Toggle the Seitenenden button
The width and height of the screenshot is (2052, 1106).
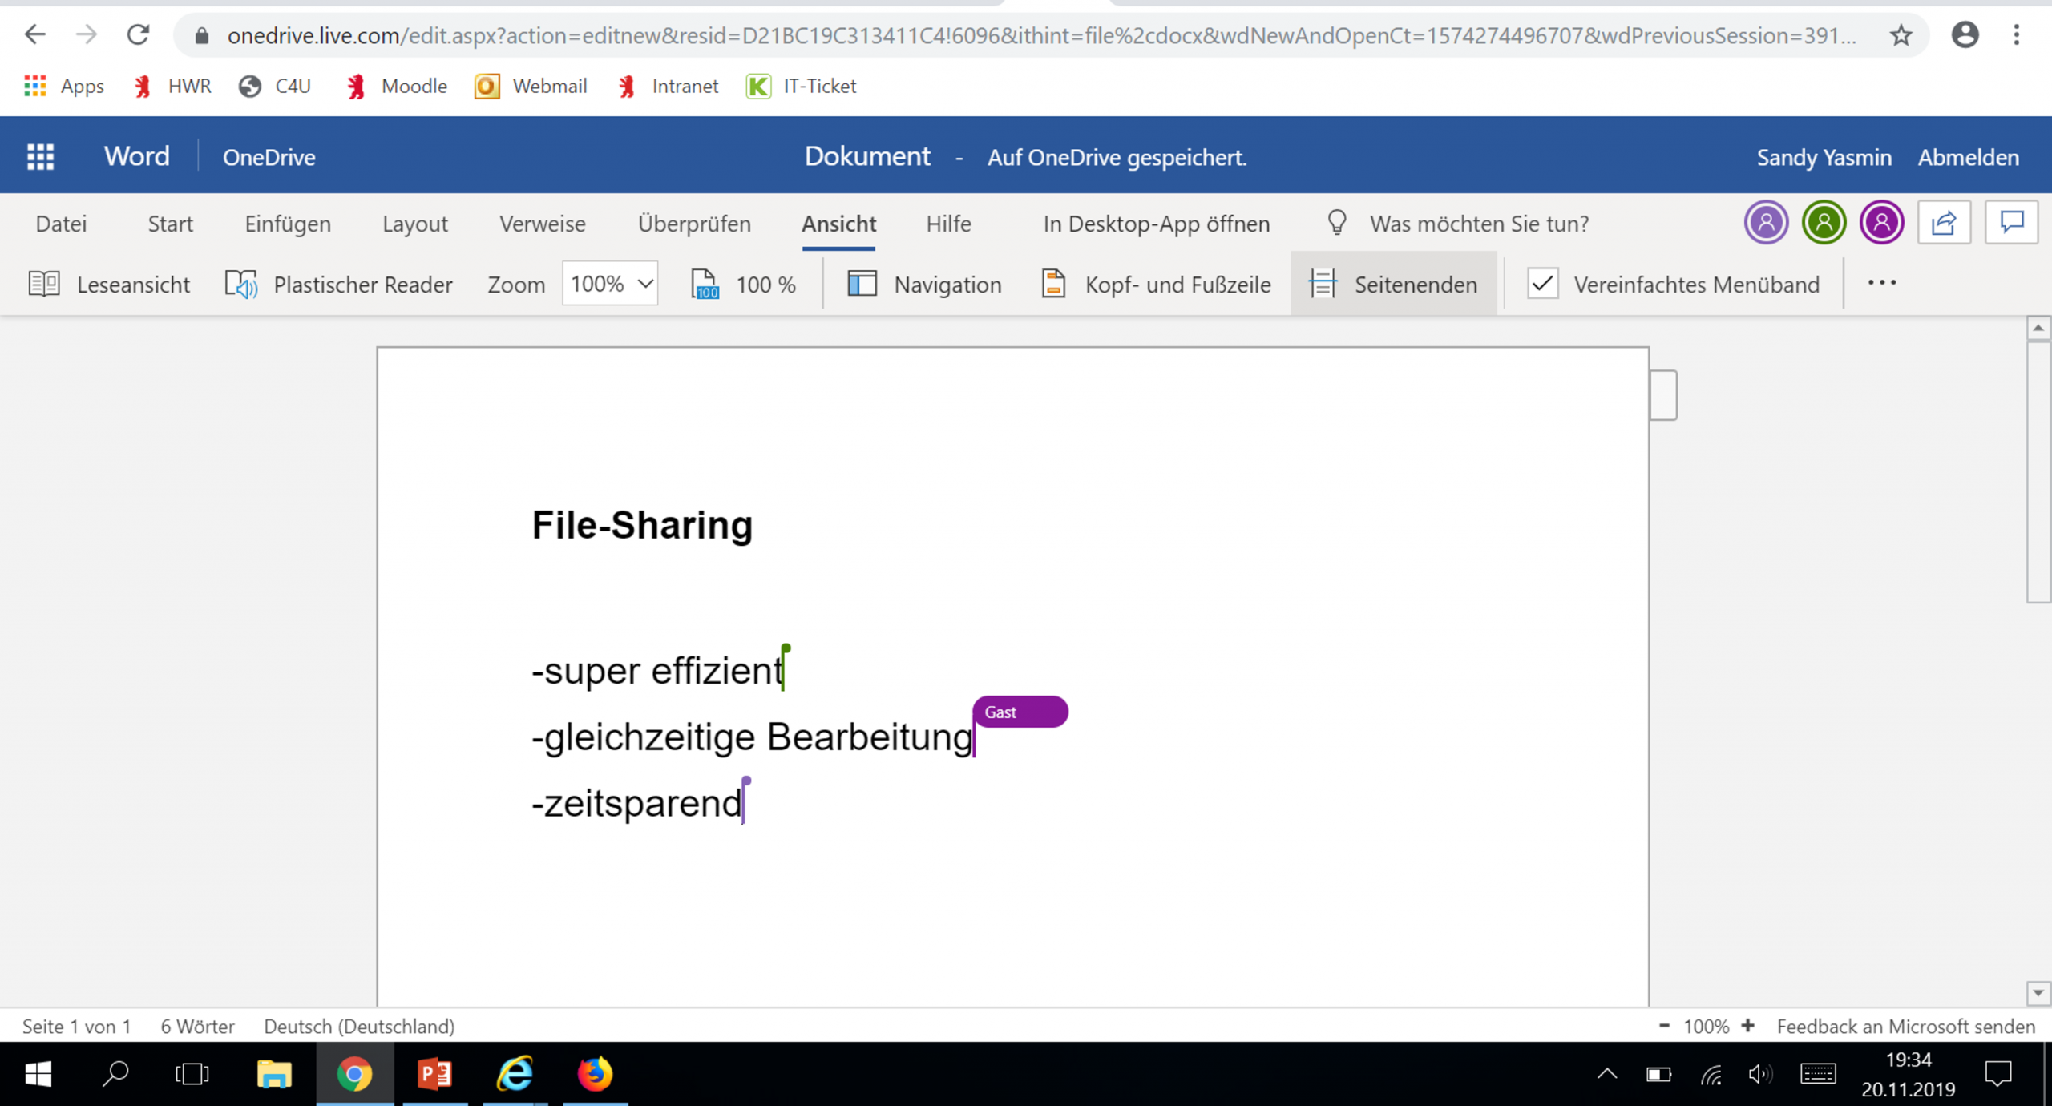(1393, 285)
